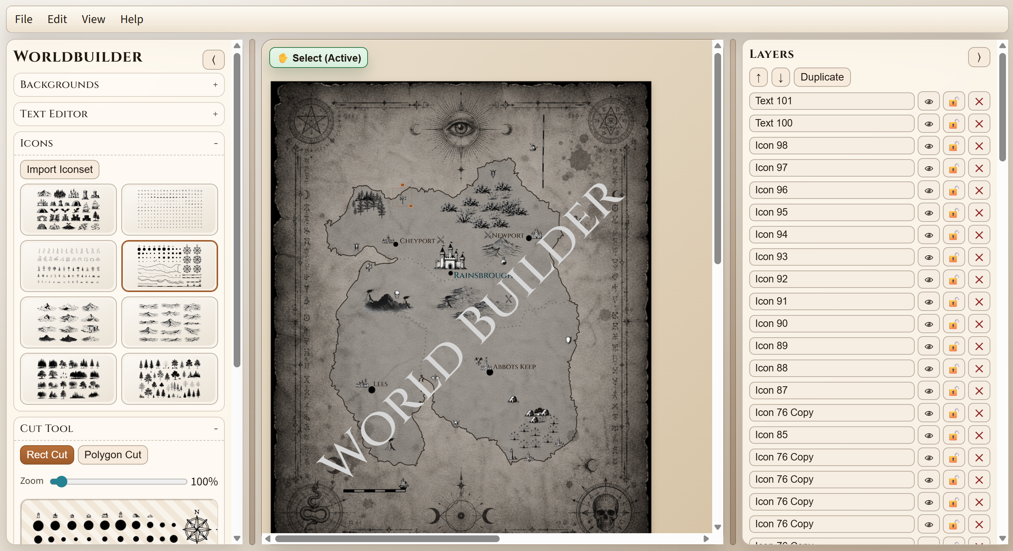Delete the Icon 95 layer
The width and height of the screenshot is (1013, 551).
[x=979, y=213]
